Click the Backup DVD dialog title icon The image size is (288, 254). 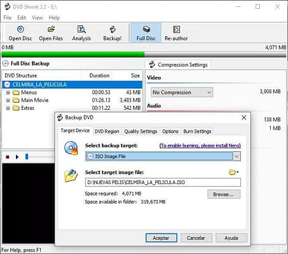pyautogui.click(x=60, y=117)
